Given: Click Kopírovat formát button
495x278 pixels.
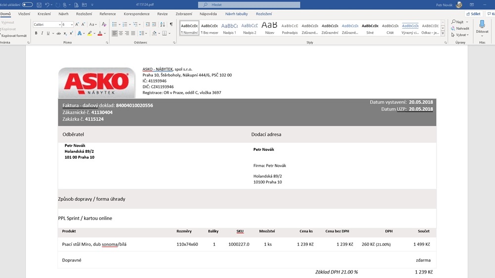Looking at the screenshot, I should point(13,36).
